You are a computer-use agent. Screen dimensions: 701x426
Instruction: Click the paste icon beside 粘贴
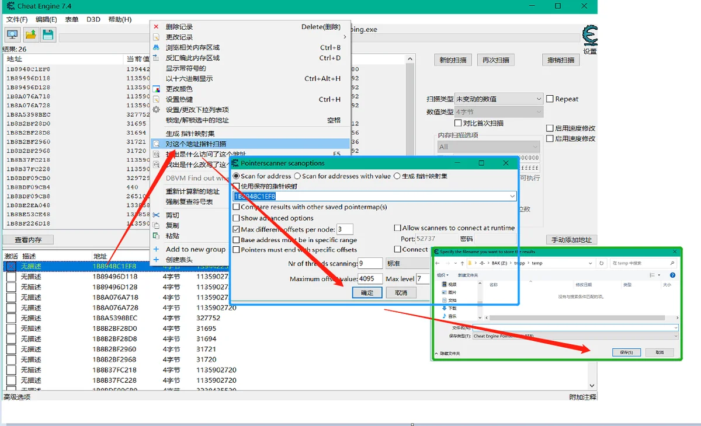(156, 236)
